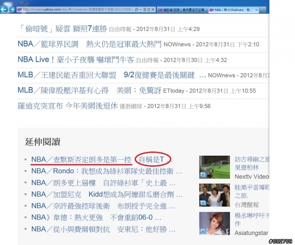This screenshot has width=295, height=245.
Task: Open 訪古尋幽之旅 里遊柏林 video link
Action: tap(252, 163)
